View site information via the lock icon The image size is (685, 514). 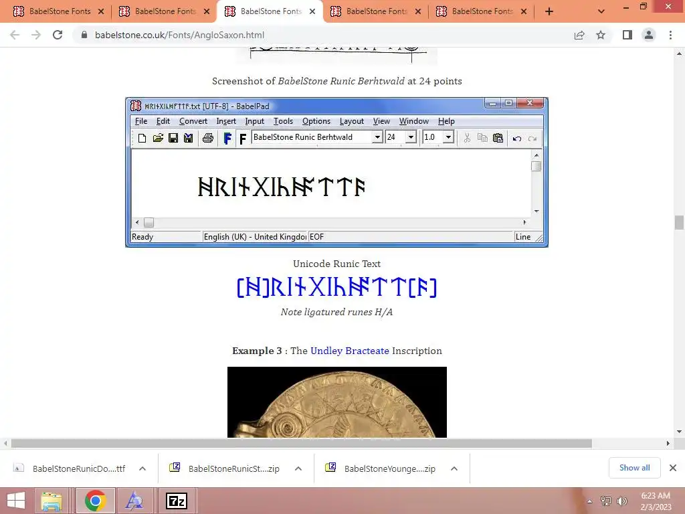click(x=84, y=35)
